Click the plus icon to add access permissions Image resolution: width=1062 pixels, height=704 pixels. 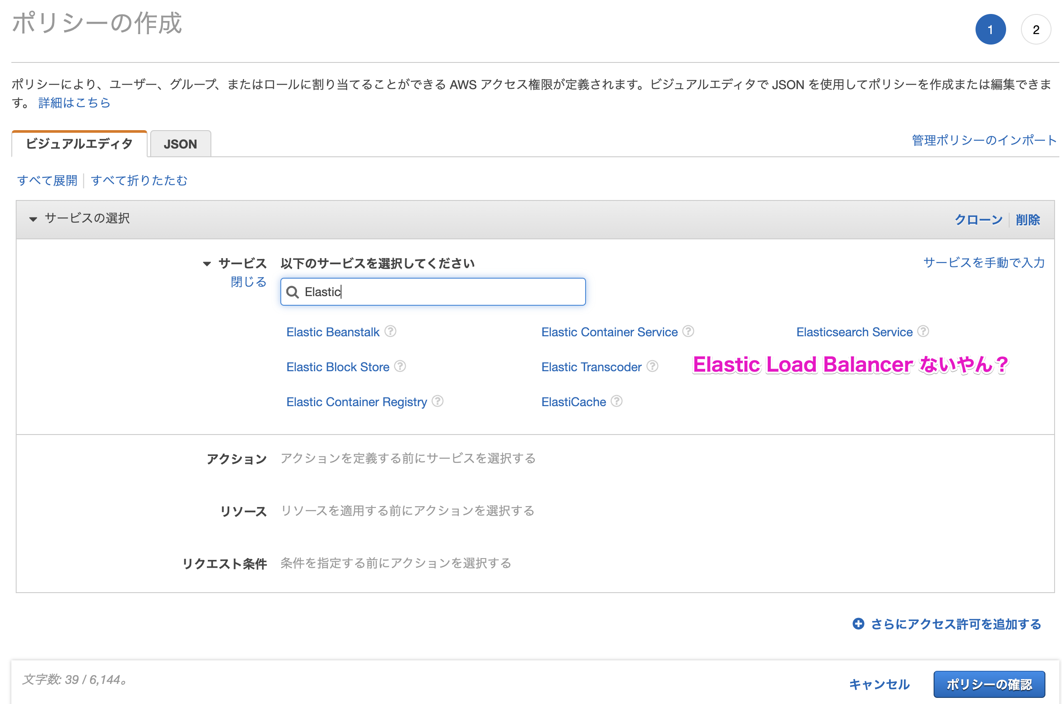pos(858,624)
